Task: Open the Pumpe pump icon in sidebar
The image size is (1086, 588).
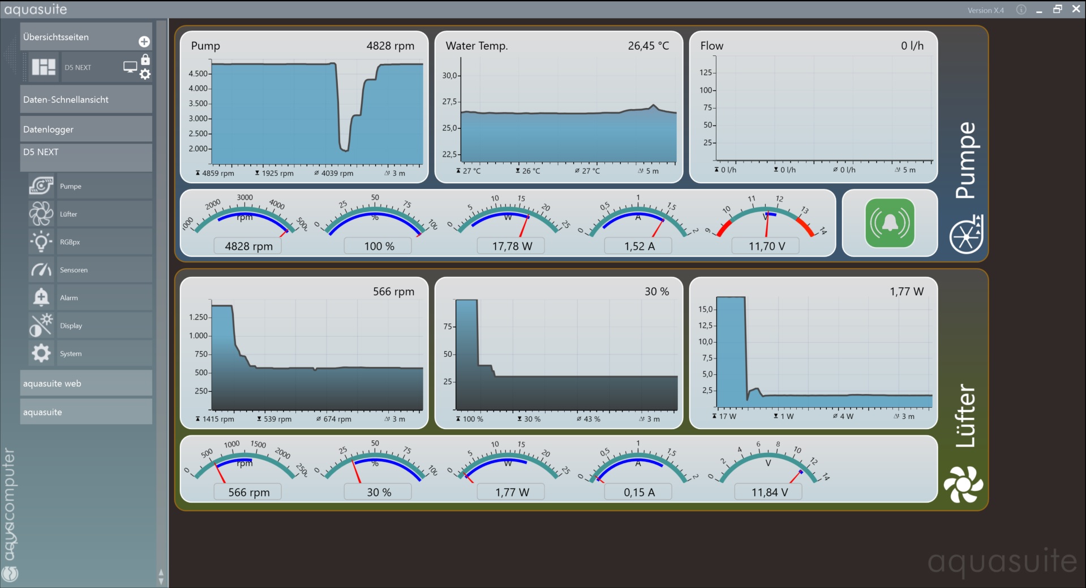Action: (41, 186)
